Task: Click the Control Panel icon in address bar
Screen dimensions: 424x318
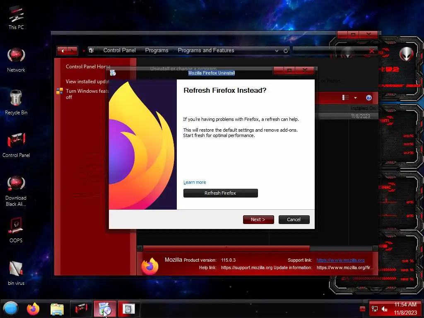Action: 92,50
